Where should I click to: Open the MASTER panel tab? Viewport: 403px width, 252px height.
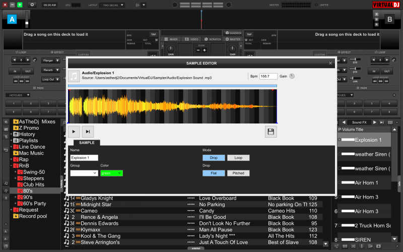tap(233, 39)
